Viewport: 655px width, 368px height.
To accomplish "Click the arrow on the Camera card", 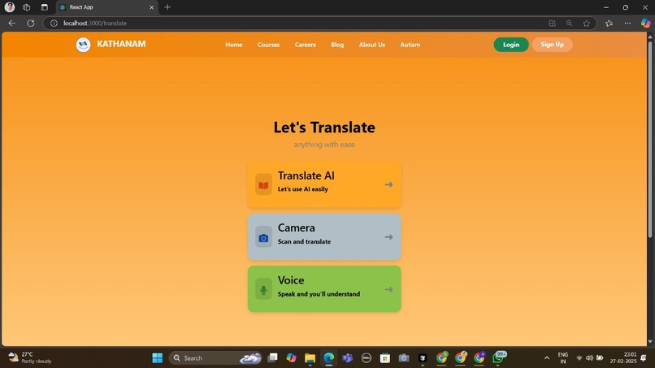I will tap(389, 237).
